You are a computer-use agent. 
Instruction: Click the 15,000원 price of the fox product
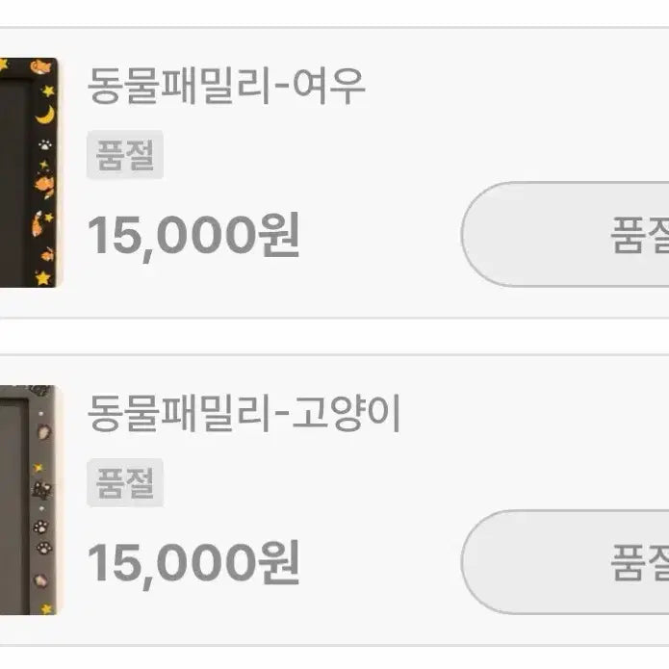point(193,236)
